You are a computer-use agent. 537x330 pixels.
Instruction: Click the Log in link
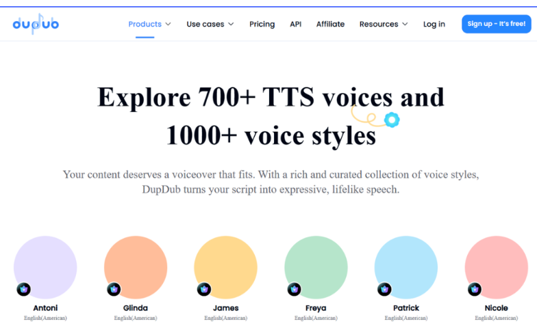click(x=434, y=24)
